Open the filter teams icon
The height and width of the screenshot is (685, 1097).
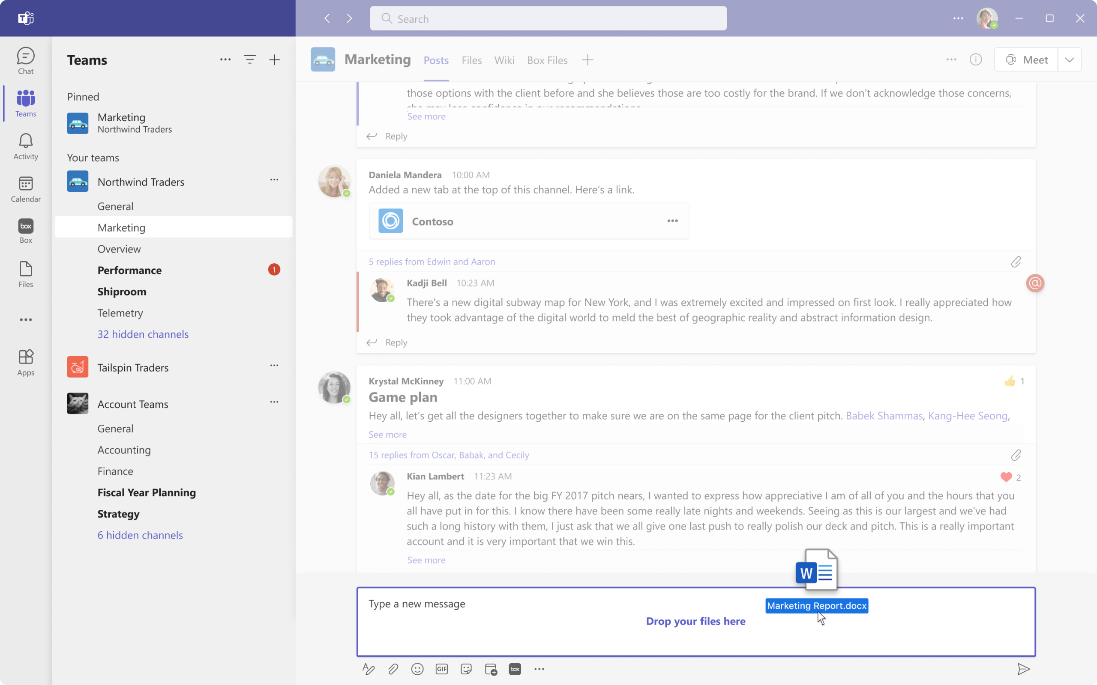[x=250, y=60]
